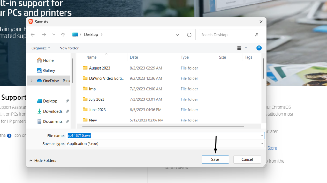Refresh the Desktop folder listing
Image resolution: width=327 pixels, height=183 pixels.
point(189,35)
